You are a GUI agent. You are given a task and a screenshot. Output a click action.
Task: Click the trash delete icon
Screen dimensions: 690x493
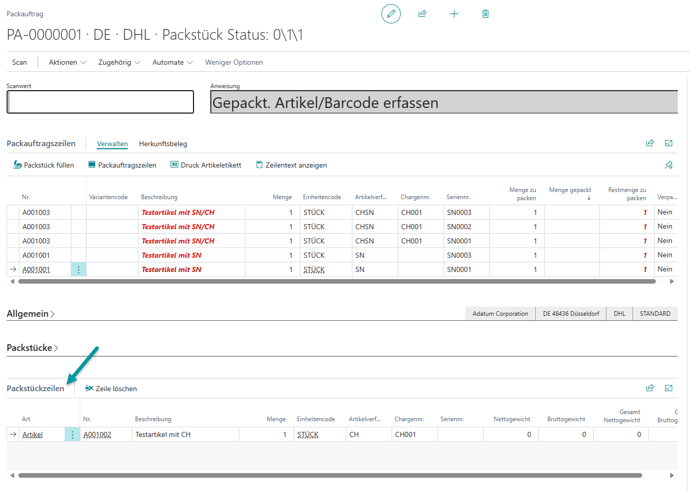(x=485, y=14)
